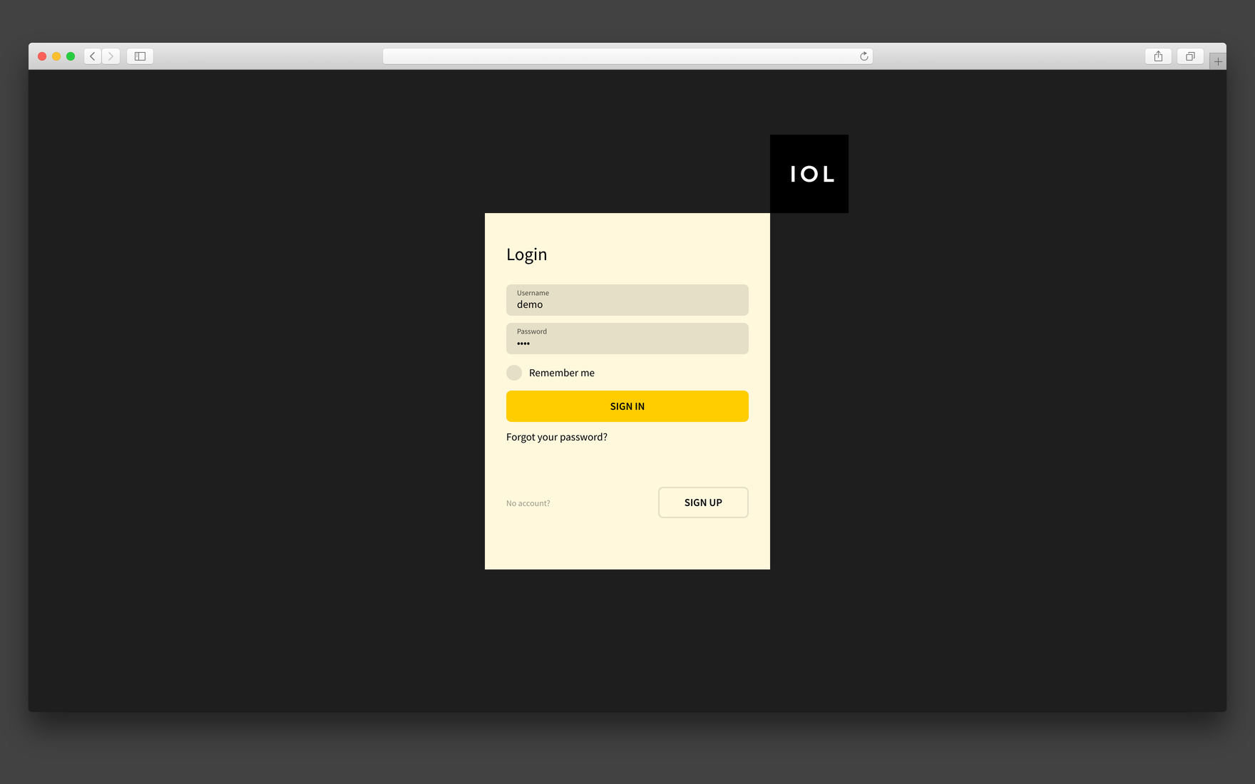Open a new tab with plus icon
Viewport: 1255px width, 784px height.
point(1218,62)
